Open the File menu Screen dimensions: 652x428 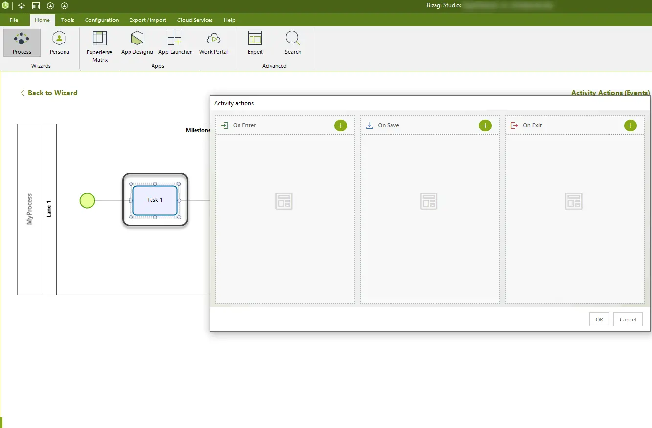pos(14,20)
